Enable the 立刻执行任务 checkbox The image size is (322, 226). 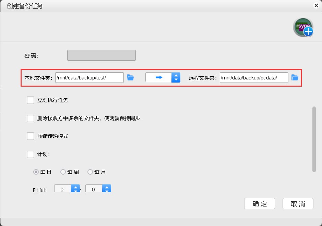click(30, 100)
